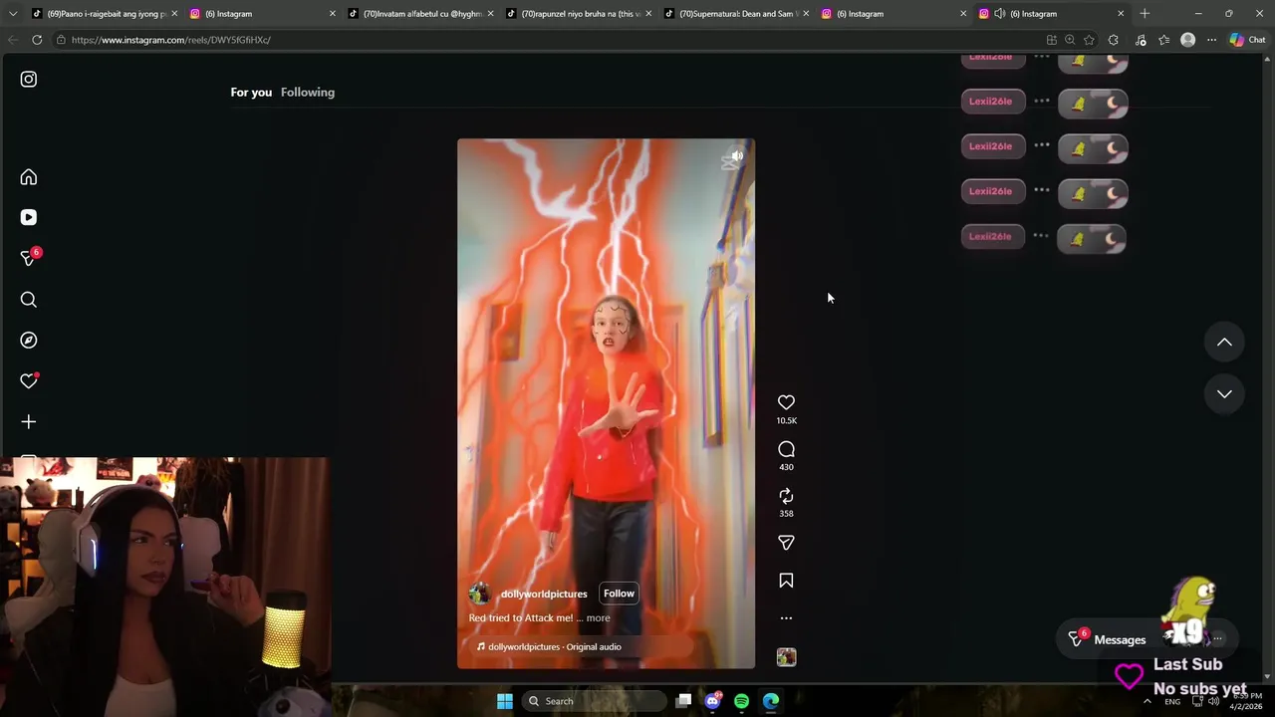Click the Create plus icon in the sidebar
The image size is (1275, 717).
29,422
